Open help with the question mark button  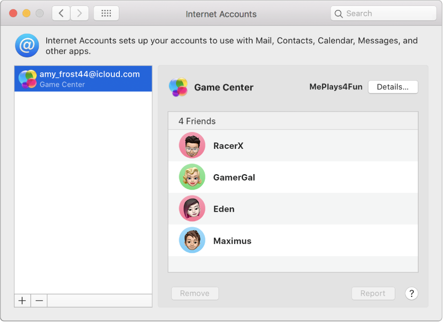pyautogui.click(x=411, y=294)
